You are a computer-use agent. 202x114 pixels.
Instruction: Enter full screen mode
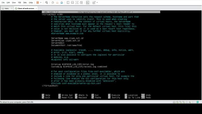coord(77,3)
